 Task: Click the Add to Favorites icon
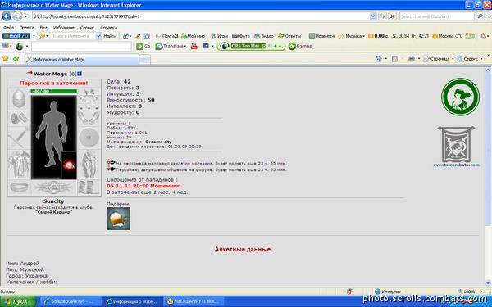[x=16, y=59]
